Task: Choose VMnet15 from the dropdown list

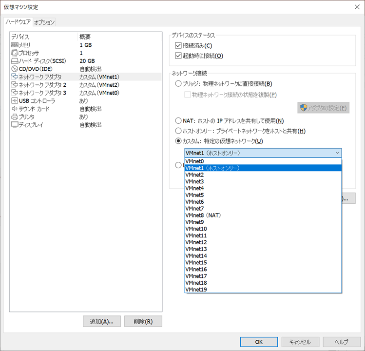Action: [x=263, y=262]
